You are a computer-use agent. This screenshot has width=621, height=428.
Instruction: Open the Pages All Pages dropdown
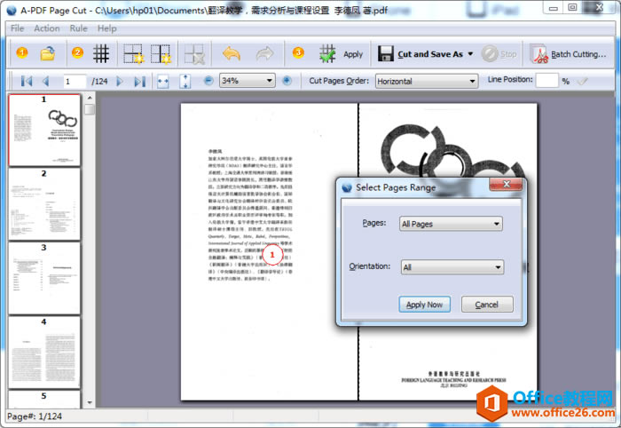coord(451,224)
